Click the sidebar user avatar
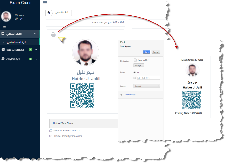The height and width of the screenshot is (163, 241). click(6, 16)
